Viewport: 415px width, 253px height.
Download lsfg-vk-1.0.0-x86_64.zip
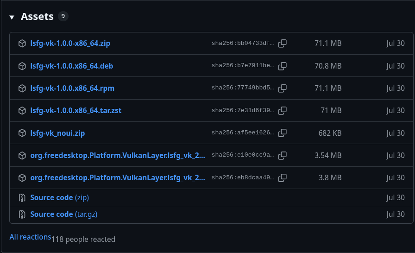(x=70, y=43)
